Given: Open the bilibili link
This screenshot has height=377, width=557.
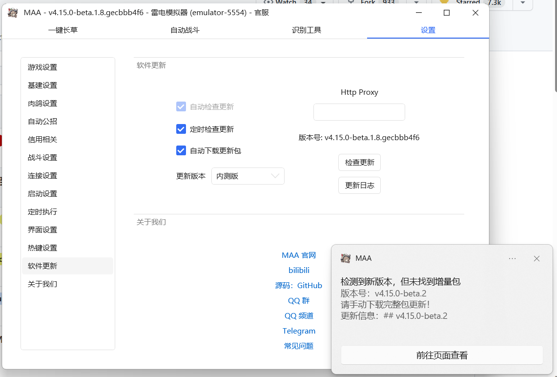Looking at the screenshot, I should 299,271.
